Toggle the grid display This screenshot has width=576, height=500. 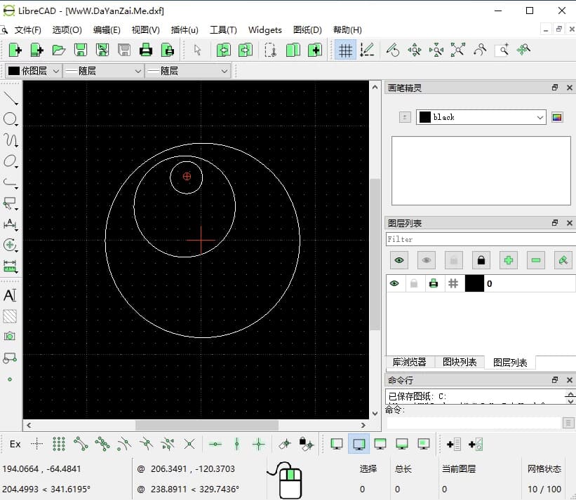click(344, 50)
